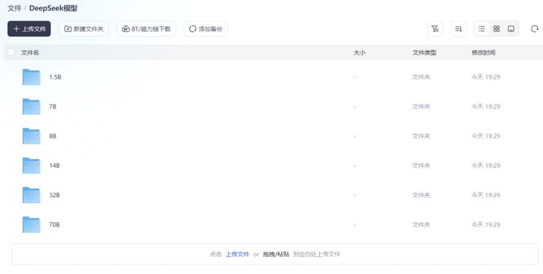543x274 pixels.
Task: Click the 添加备份 backup button
Action: pyautogui.click(x=206, y=29)
